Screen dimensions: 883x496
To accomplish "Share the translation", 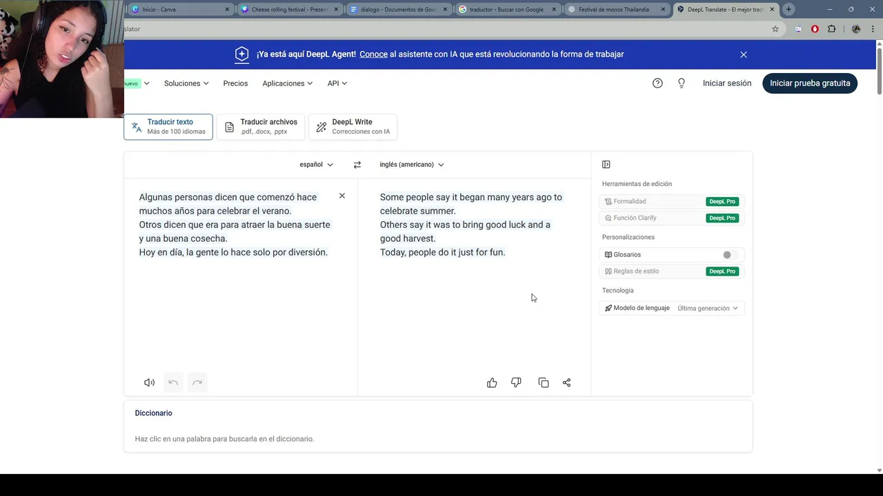I will pos(566,383).
